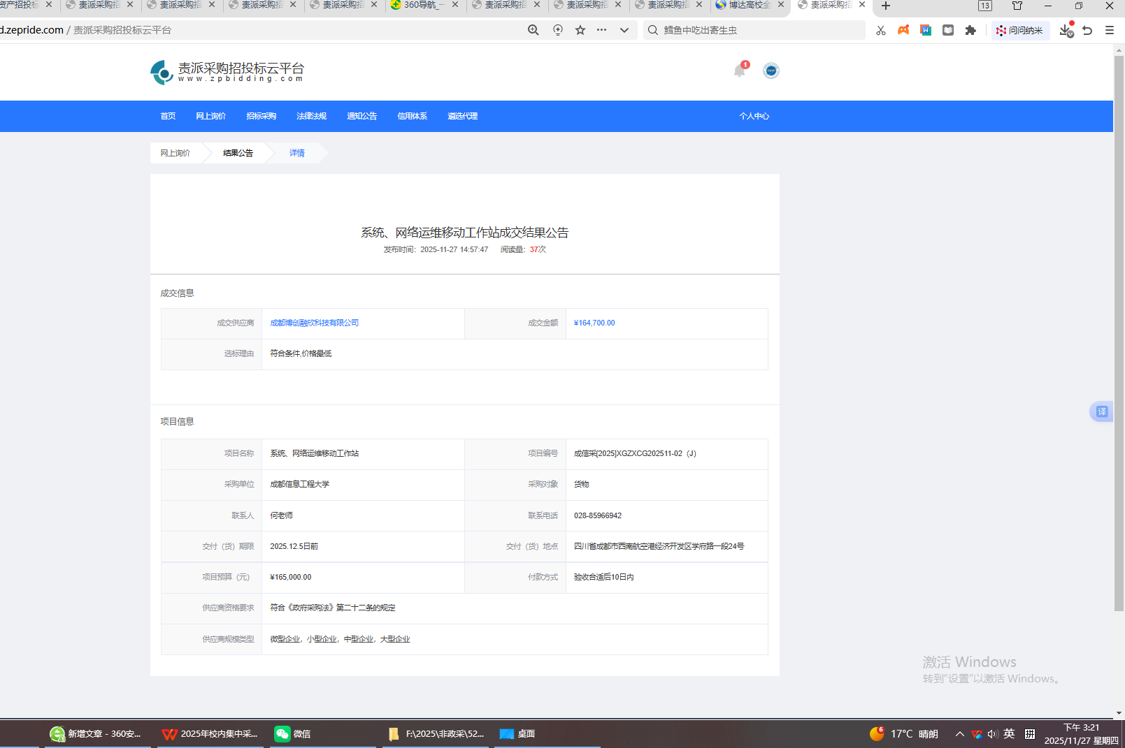Bookmark page with the star icon

(x=580, y=30)
